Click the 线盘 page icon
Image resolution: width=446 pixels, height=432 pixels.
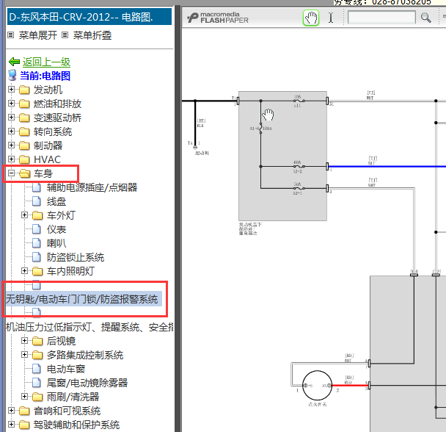coord(37,201)
